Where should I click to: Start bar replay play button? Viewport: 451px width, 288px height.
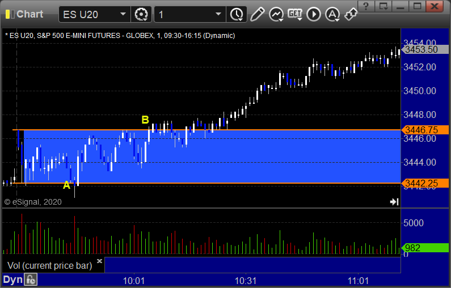click(314, 14)
